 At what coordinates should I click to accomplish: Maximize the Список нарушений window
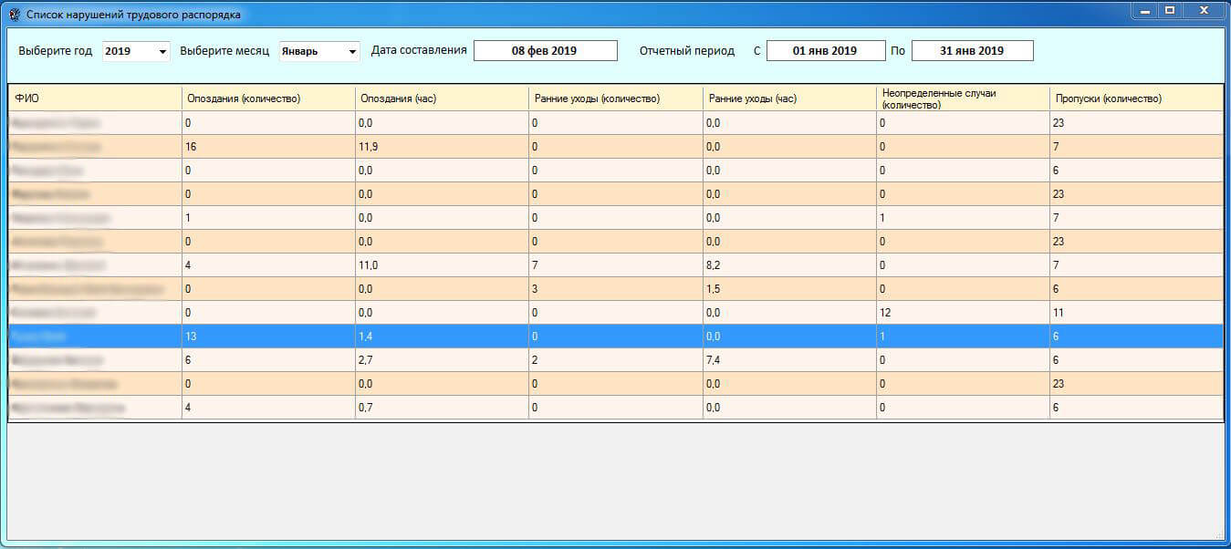point(1169,10)
